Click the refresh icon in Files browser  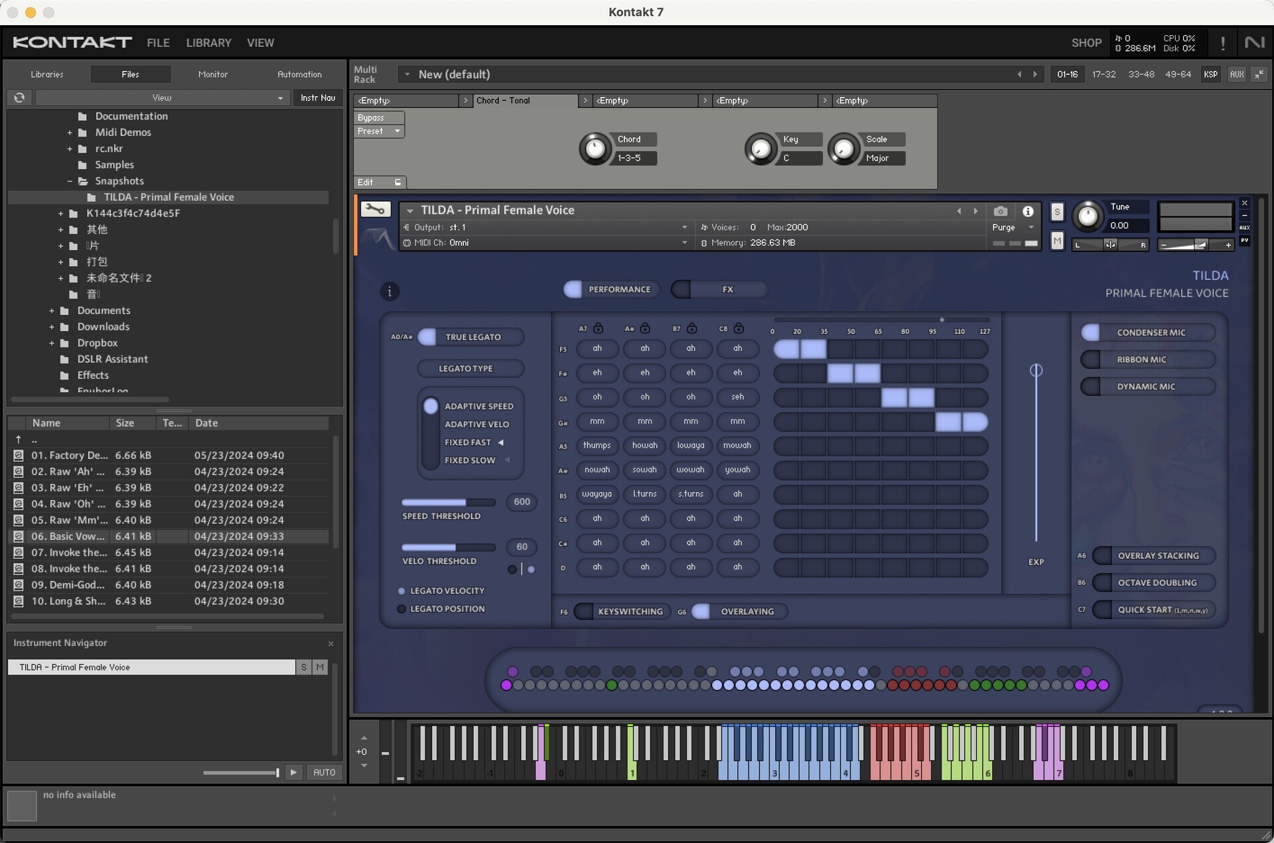(19, 97)
